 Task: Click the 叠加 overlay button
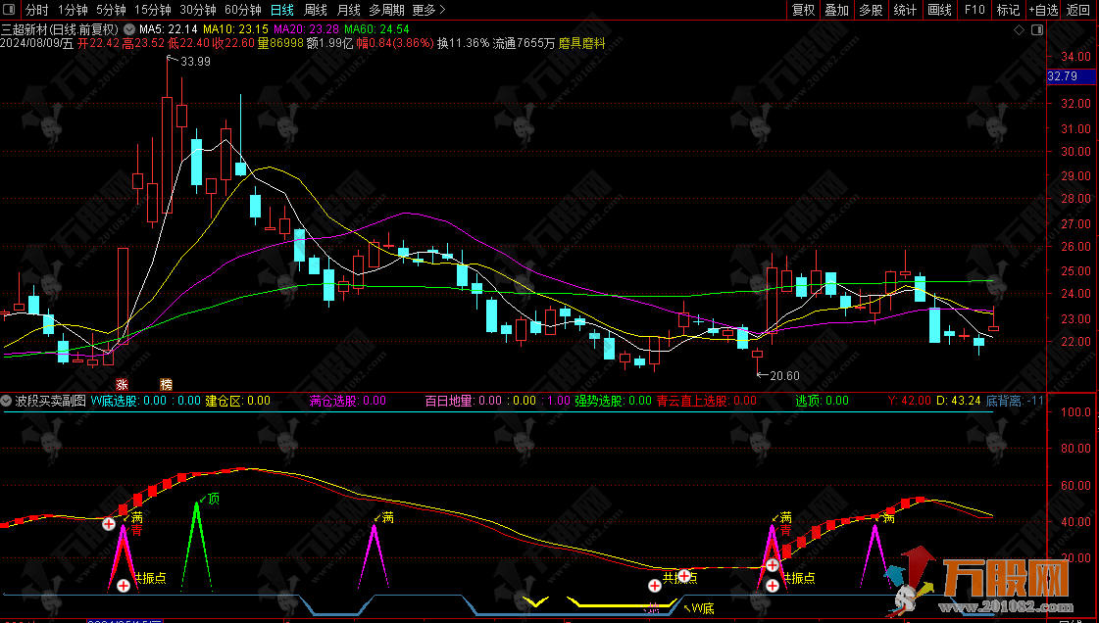click(837, 10)
